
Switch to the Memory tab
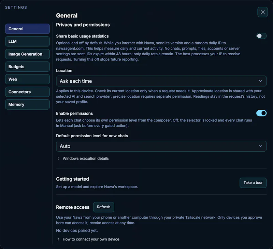[27, 105]
